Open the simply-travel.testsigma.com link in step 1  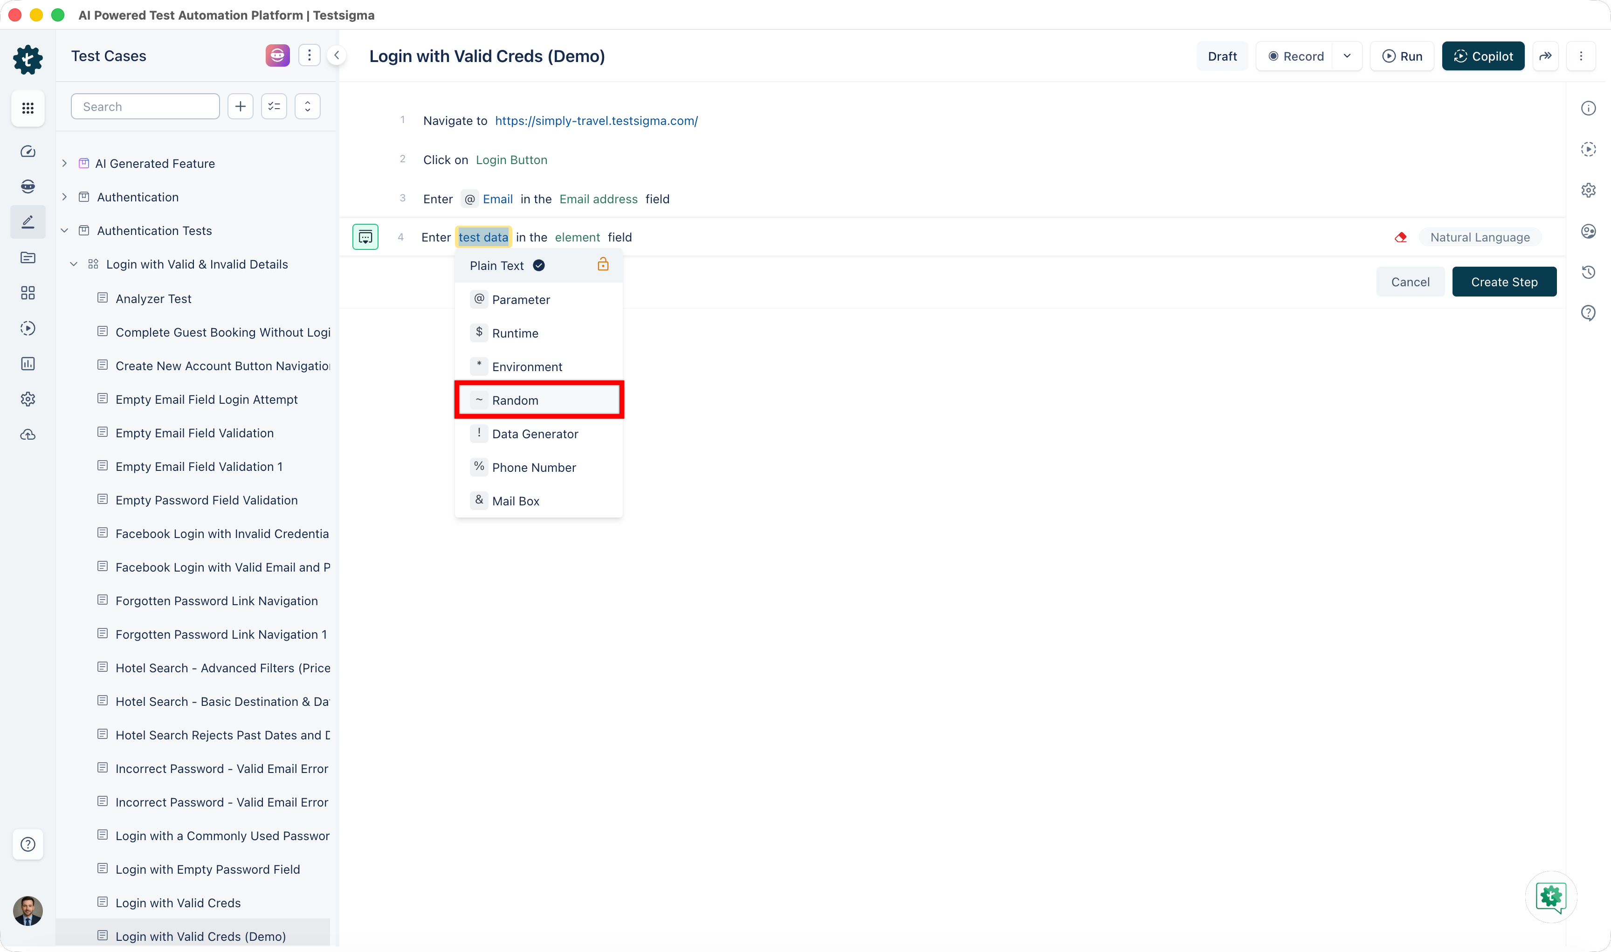click(596, 121)
